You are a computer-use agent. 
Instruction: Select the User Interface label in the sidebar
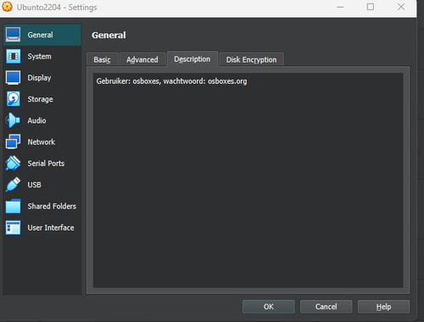click(51, 228)
